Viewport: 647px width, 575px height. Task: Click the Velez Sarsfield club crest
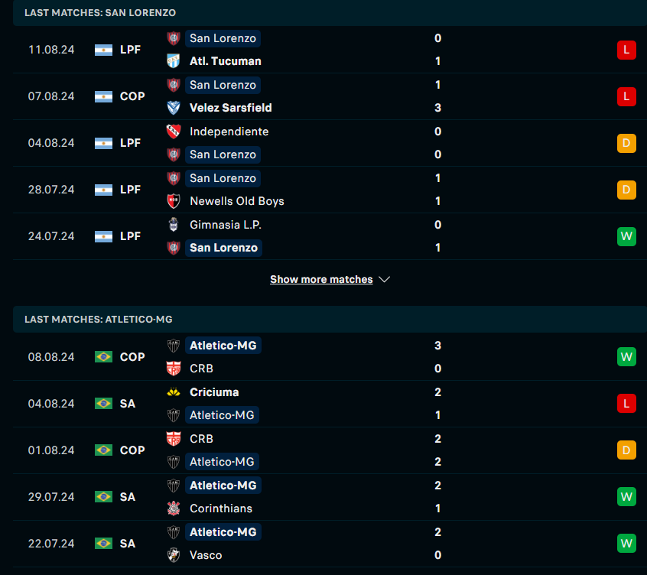pyautogui.click(x=174, y=108)
